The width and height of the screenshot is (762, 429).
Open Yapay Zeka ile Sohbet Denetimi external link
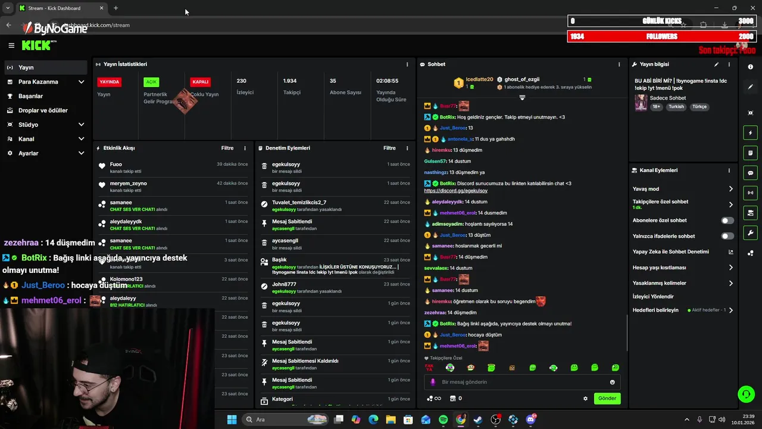point(730,252)
